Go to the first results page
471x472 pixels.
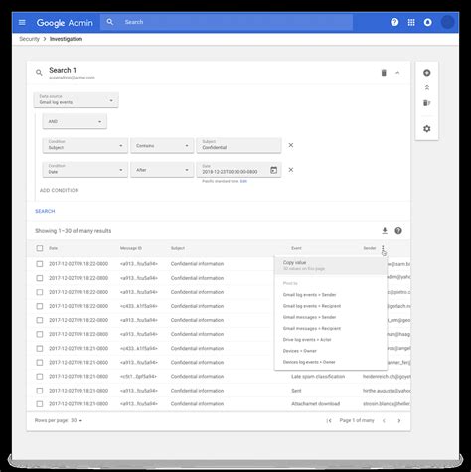coord(329,420)
